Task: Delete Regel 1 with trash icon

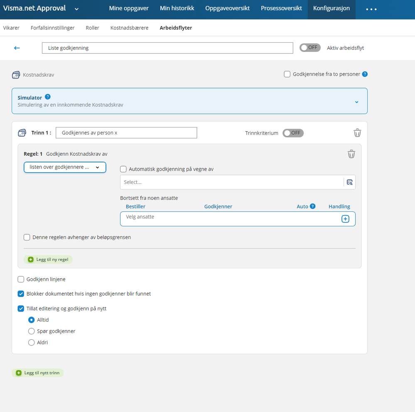Action: pyautogui.click(x=351, y=154)
